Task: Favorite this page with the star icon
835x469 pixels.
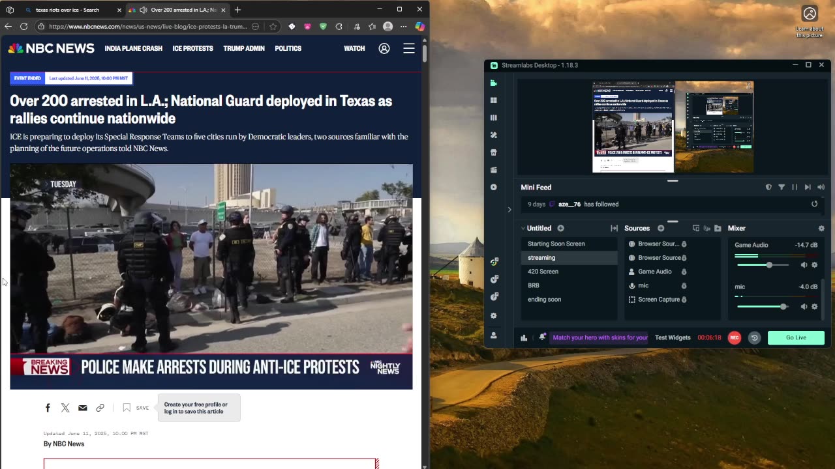Action: [x=273, y=27]
